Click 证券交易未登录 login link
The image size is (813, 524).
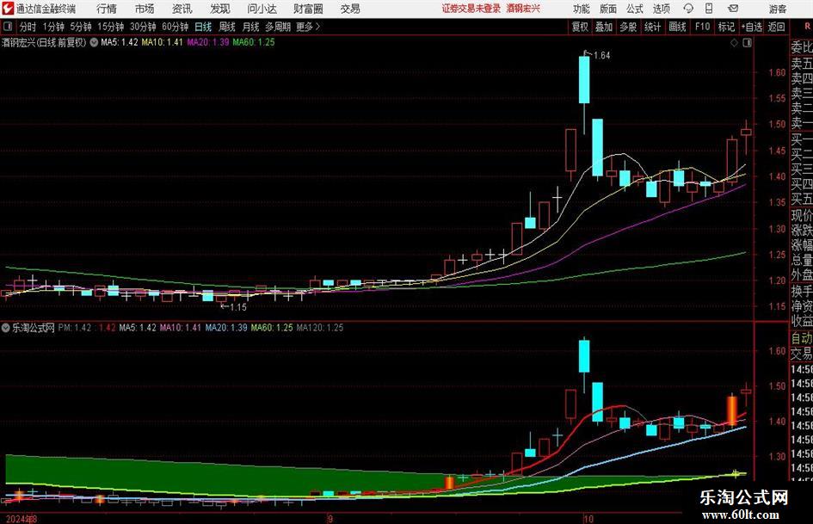[471, 9]
